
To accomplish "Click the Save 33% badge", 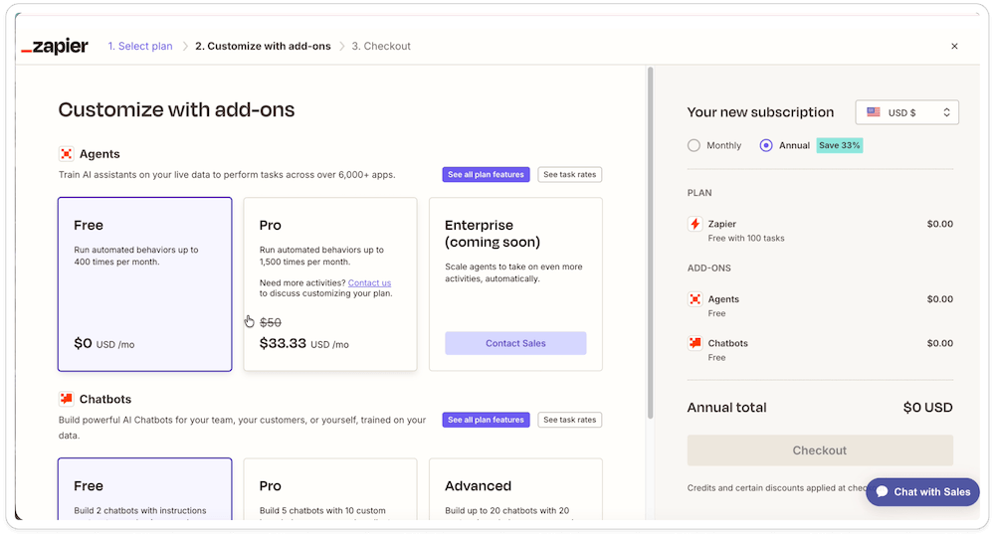I will point(840,145).
